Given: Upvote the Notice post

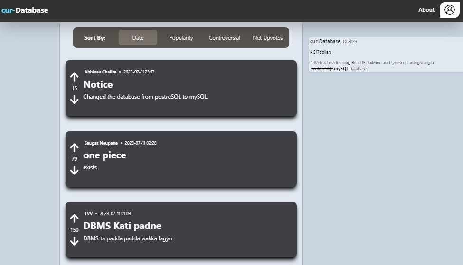Looking at the screenshot, I should click(x=74, y=77).
